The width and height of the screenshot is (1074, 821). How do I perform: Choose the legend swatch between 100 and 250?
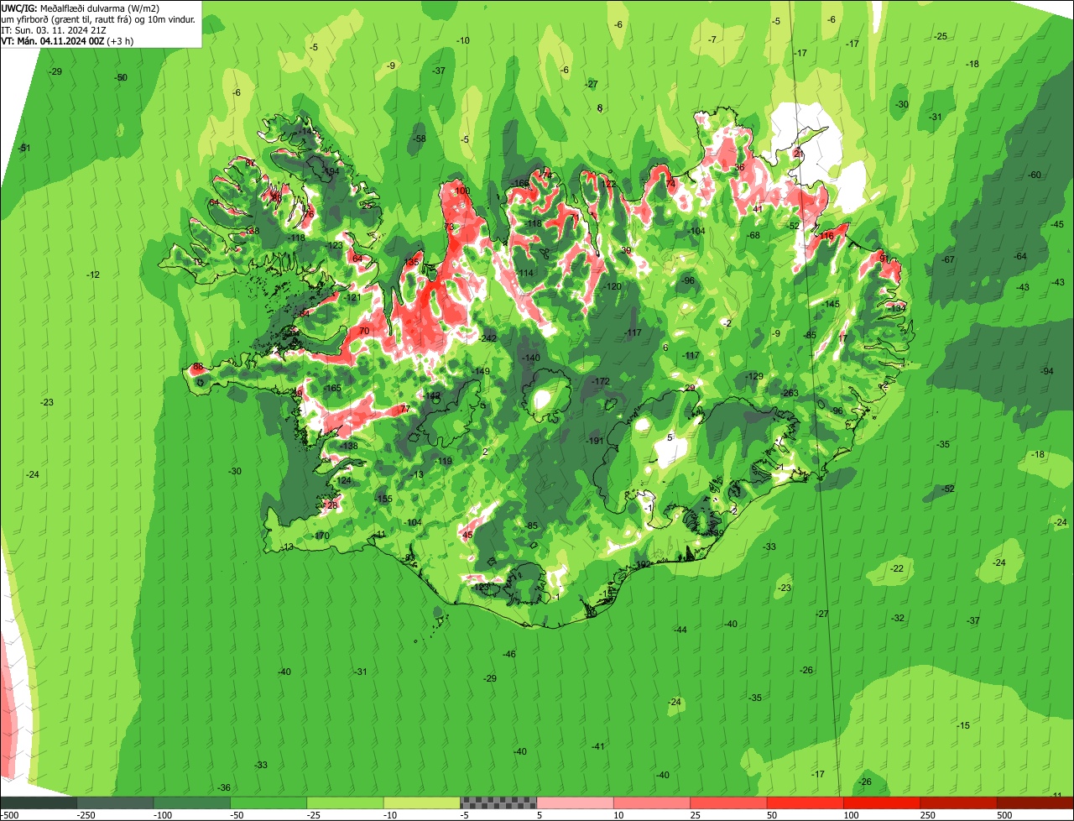[x=882, y=803]
